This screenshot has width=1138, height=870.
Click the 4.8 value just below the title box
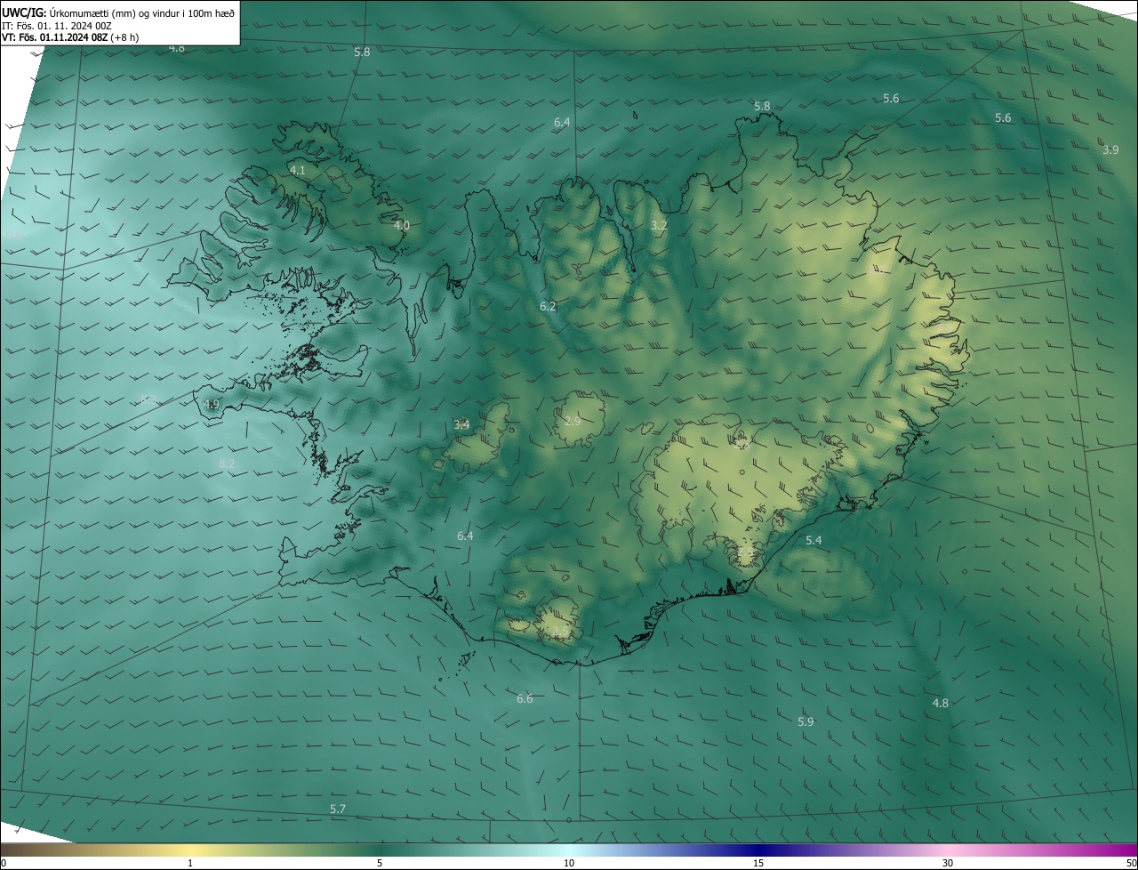(x=177, y=48)
